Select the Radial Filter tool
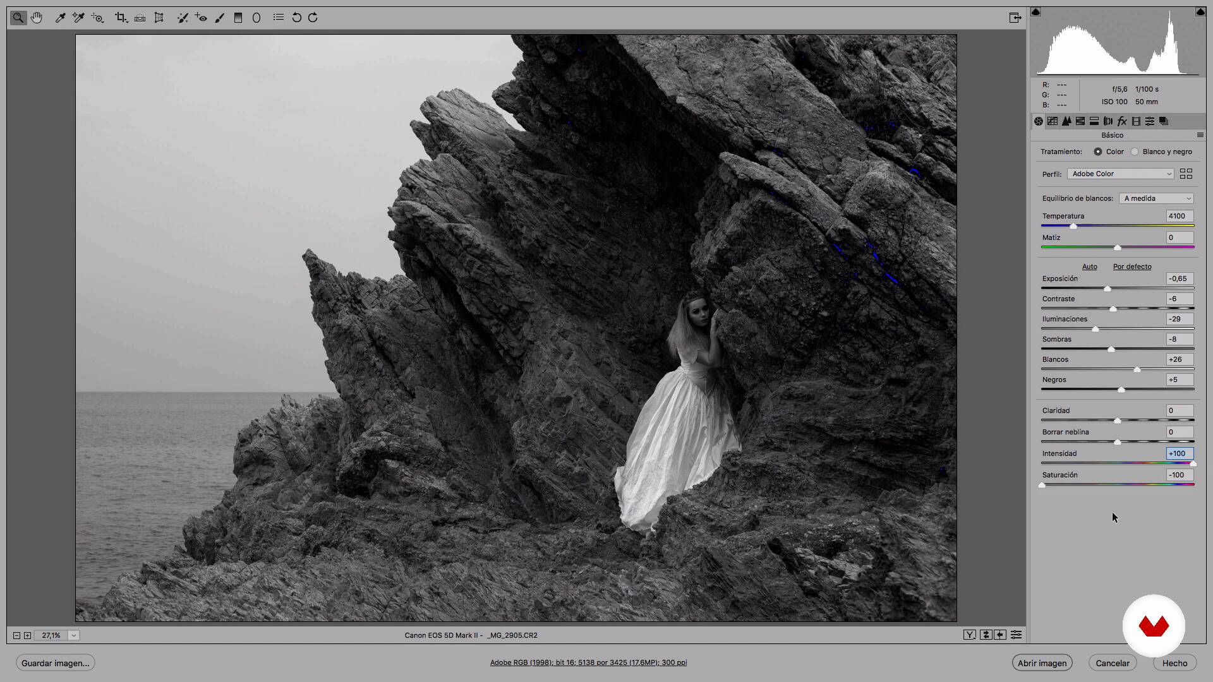This screenshot has width=1213, height=682. click(x=256, y=18)
